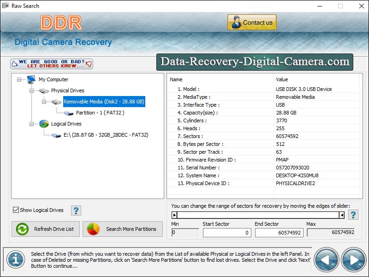Click the E:\ drive icon
The height and width of the screenshot is (277, 369).
pyautogui.click(x=56, y=135)
